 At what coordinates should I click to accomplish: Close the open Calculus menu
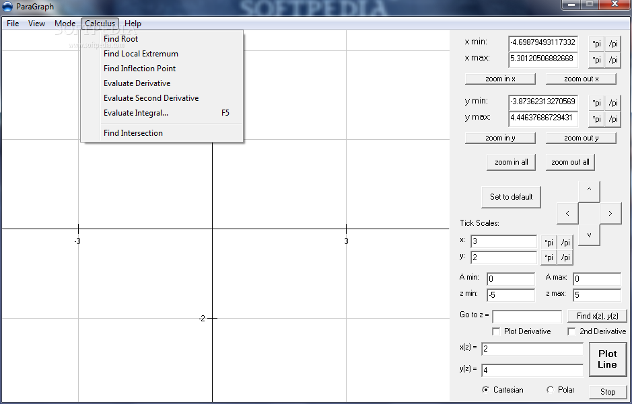100,24
